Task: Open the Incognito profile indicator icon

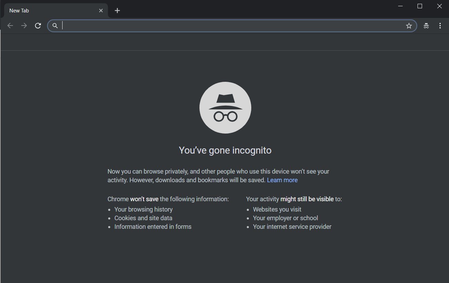Action: tap(426, 26)
